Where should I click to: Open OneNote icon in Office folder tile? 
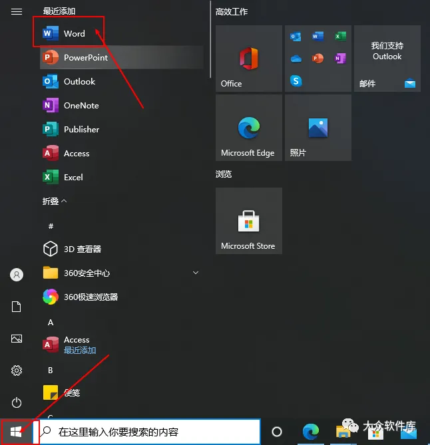click(340, 59)
